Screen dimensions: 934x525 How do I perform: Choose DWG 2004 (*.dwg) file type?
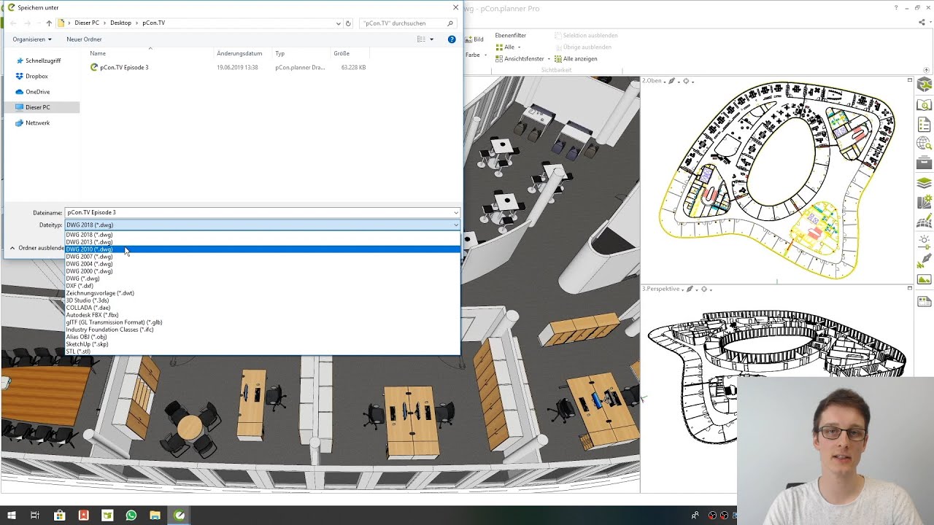[x=263, y=264]
